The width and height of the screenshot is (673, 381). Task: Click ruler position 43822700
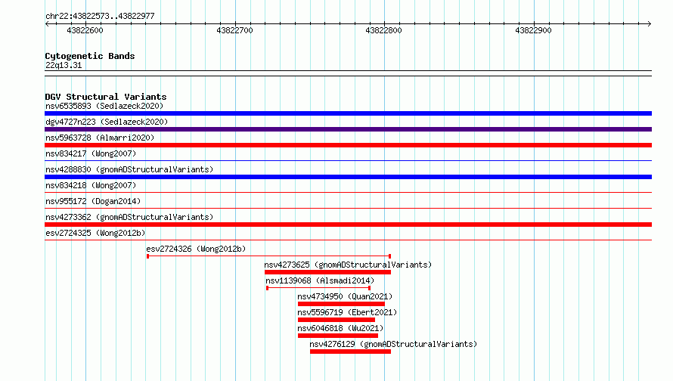point(234,30)
